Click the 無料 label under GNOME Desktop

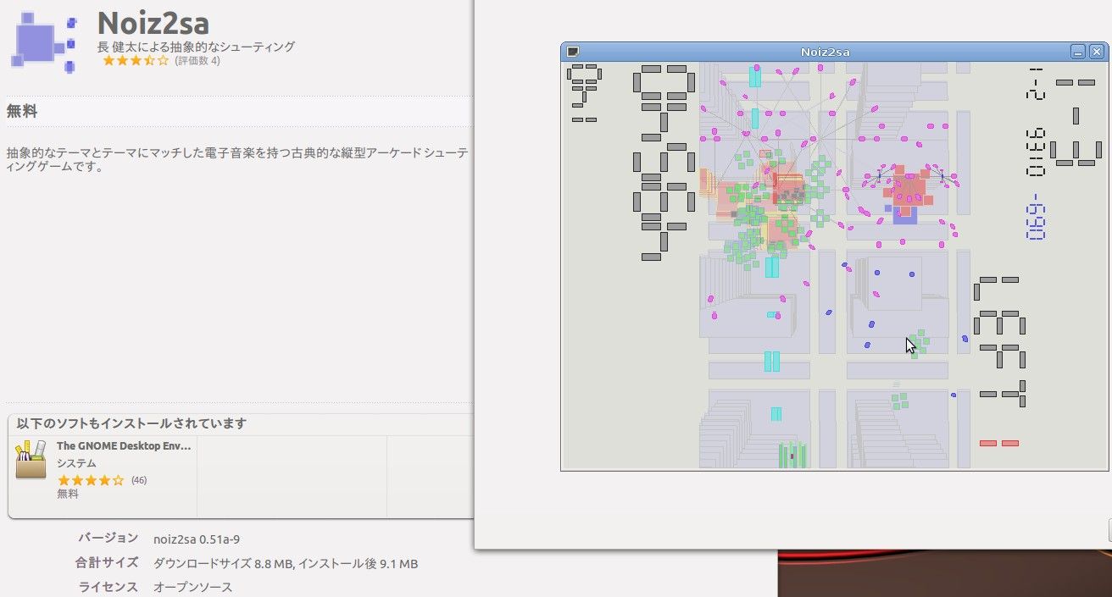[x=68, y=494]
